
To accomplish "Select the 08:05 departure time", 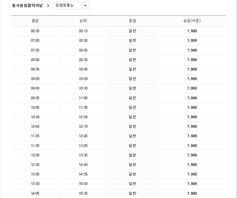I will coord(35,60).
